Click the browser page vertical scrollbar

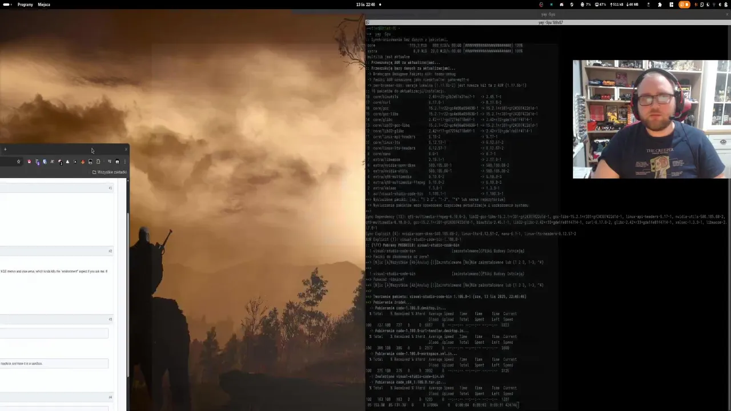pyautogui.click(x=128, y=293)
